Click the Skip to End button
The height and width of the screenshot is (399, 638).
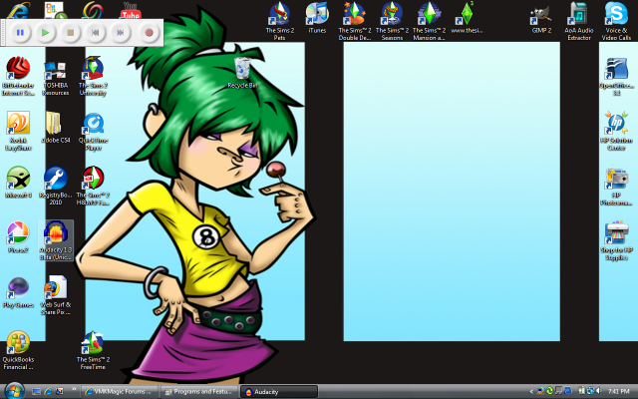(x=121, y=33)
